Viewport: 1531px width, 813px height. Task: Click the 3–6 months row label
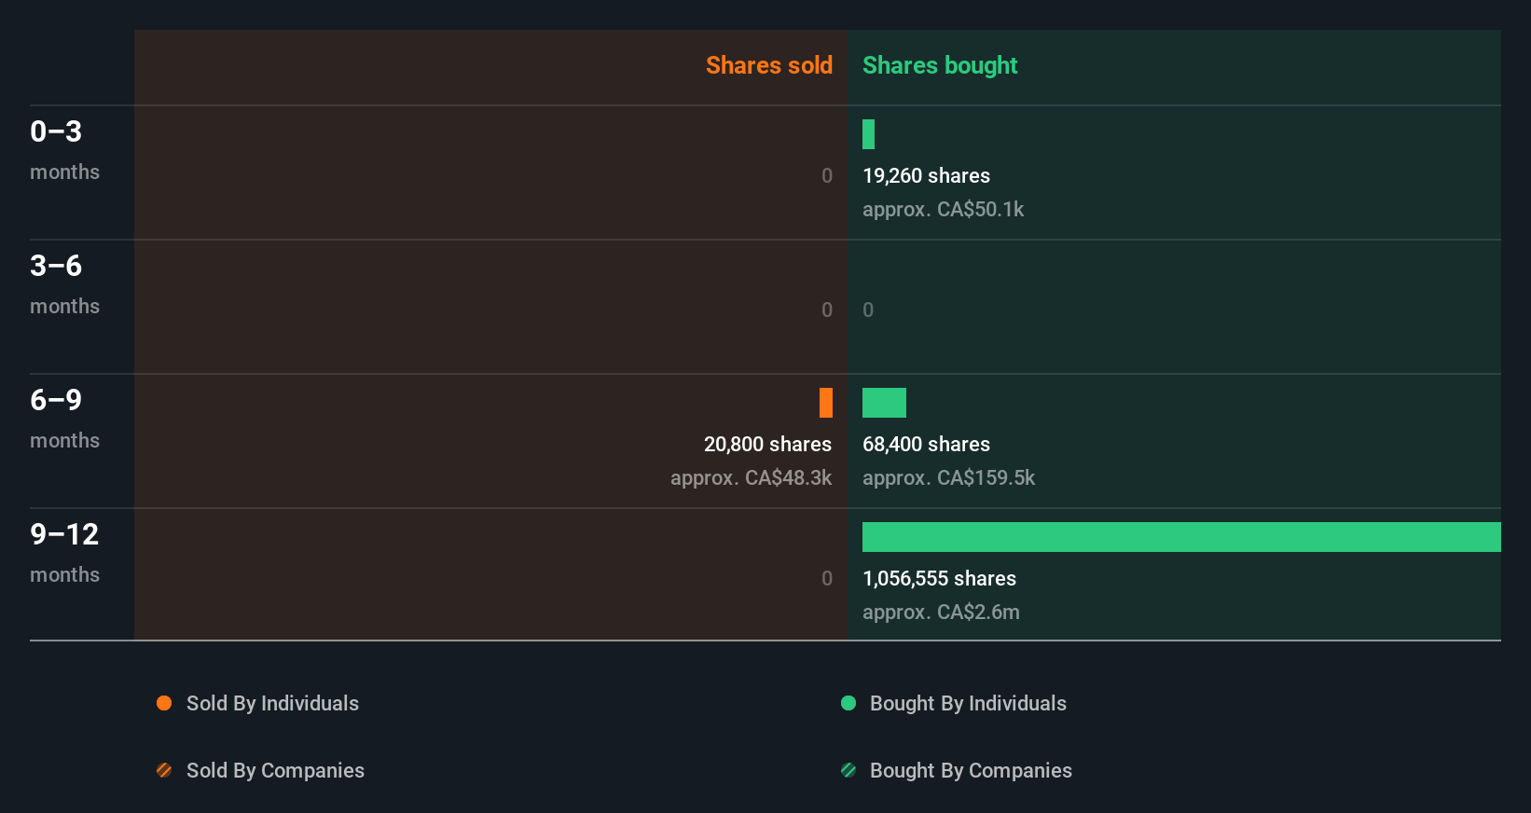(64, 284)
